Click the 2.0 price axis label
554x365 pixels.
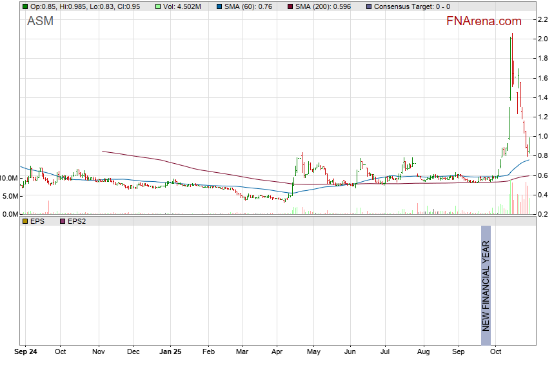tap(542, 39)
